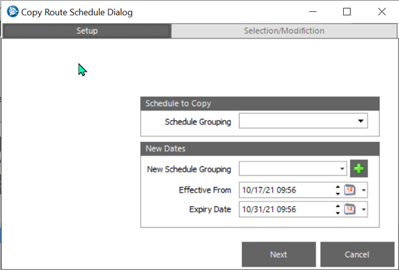Switch to the Selection/Modifiction tab
The image size is (399, 270).
pos(284,31)
